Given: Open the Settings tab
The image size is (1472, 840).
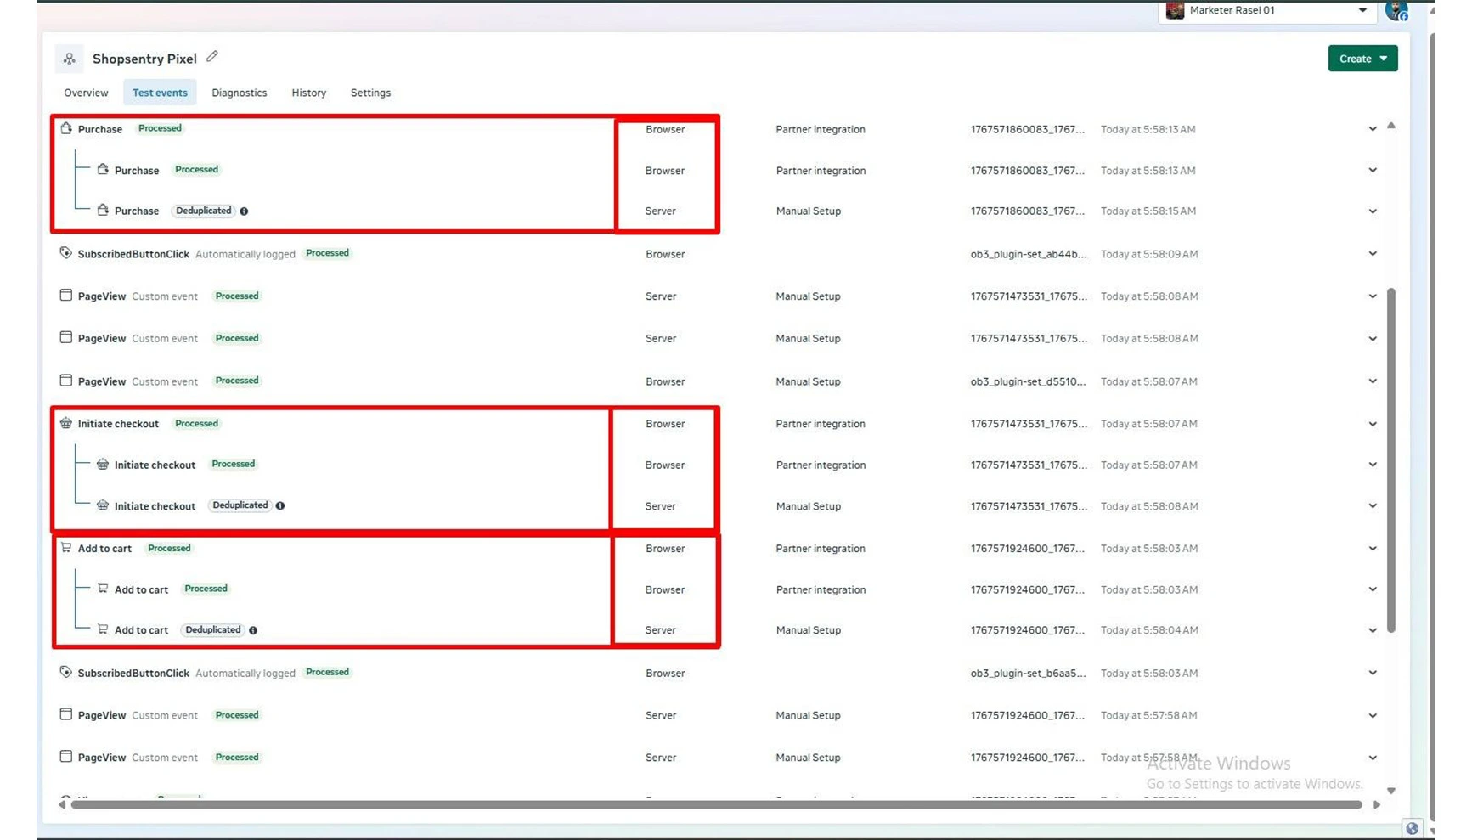Looking at the screenshot, I should pos(370,93).
